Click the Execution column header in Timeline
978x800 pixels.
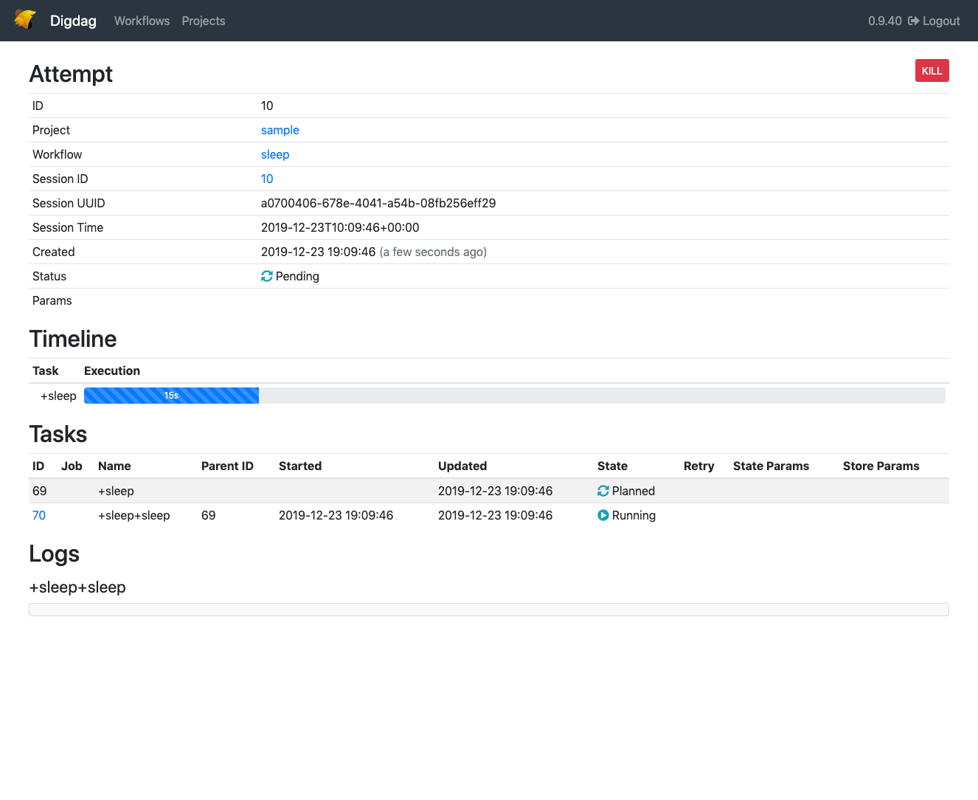coord(111,370)
